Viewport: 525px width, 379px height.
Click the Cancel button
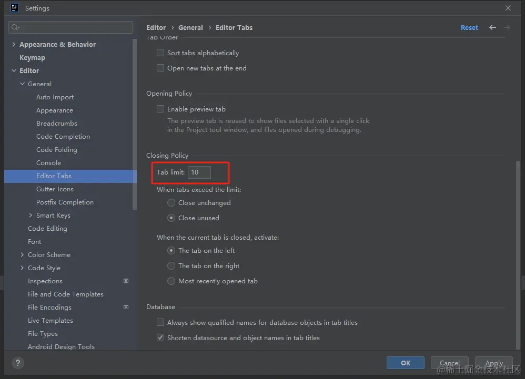pos(449,363)
